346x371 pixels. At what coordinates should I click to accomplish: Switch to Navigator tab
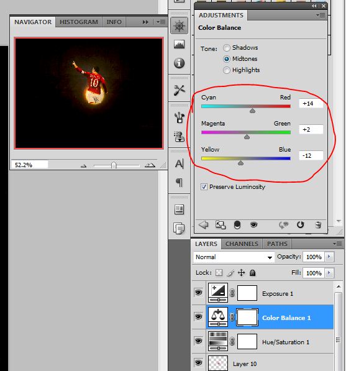tap(33, 22)
